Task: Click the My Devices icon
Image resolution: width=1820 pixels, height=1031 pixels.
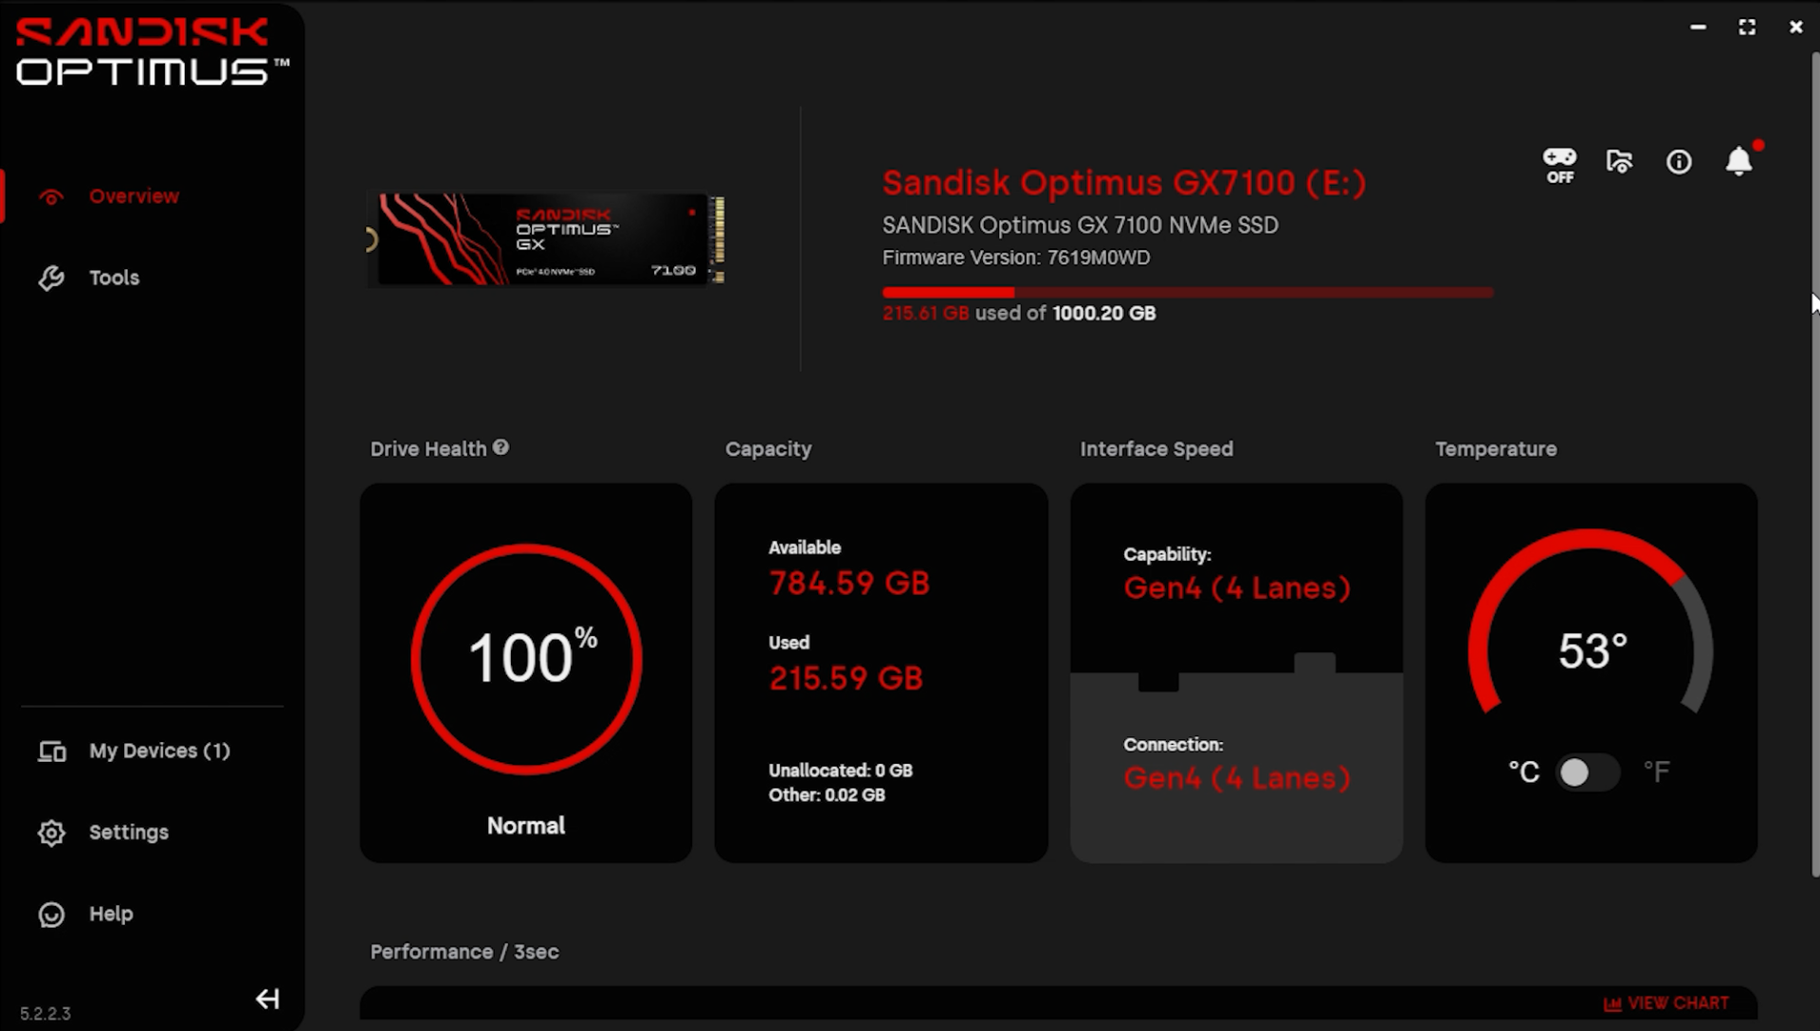Action: click(x=51, y=751)
